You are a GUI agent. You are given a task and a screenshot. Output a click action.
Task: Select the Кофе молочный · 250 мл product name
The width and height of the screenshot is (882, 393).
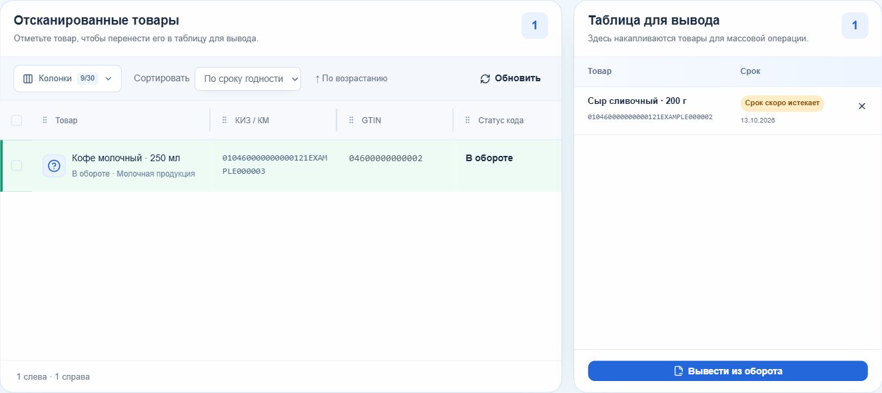[126, 159]
